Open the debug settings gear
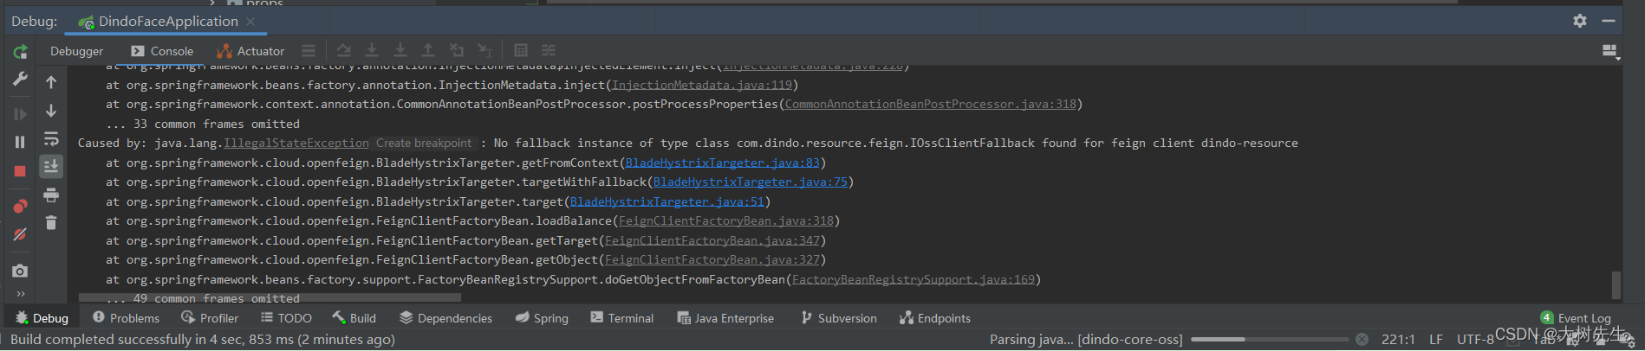 click(1579, 21)
